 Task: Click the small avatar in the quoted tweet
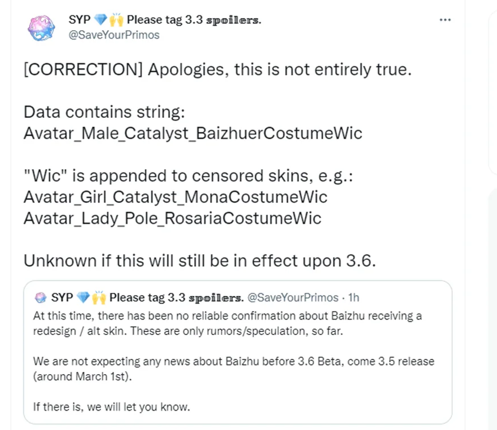tap(40, 298)
